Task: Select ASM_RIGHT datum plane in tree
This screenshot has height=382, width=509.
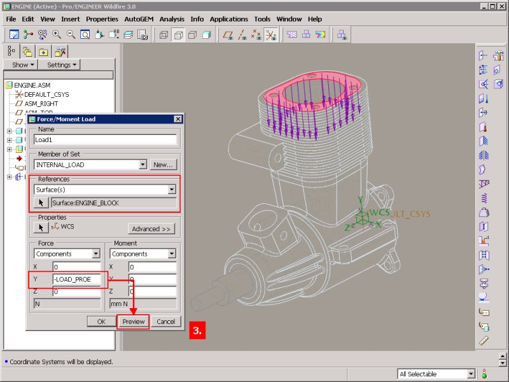Action: [41, 104]
